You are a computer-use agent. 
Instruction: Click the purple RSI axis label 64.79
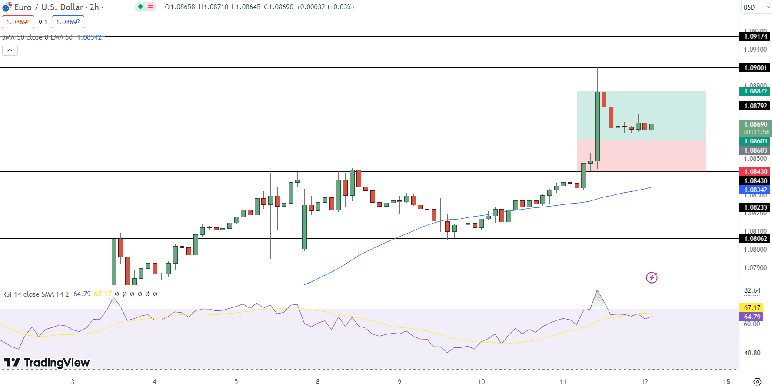752,317
